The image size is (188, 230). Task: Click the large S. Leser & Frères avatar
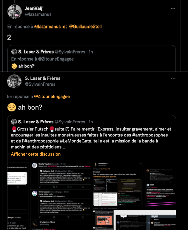click(x=14, y=81)
